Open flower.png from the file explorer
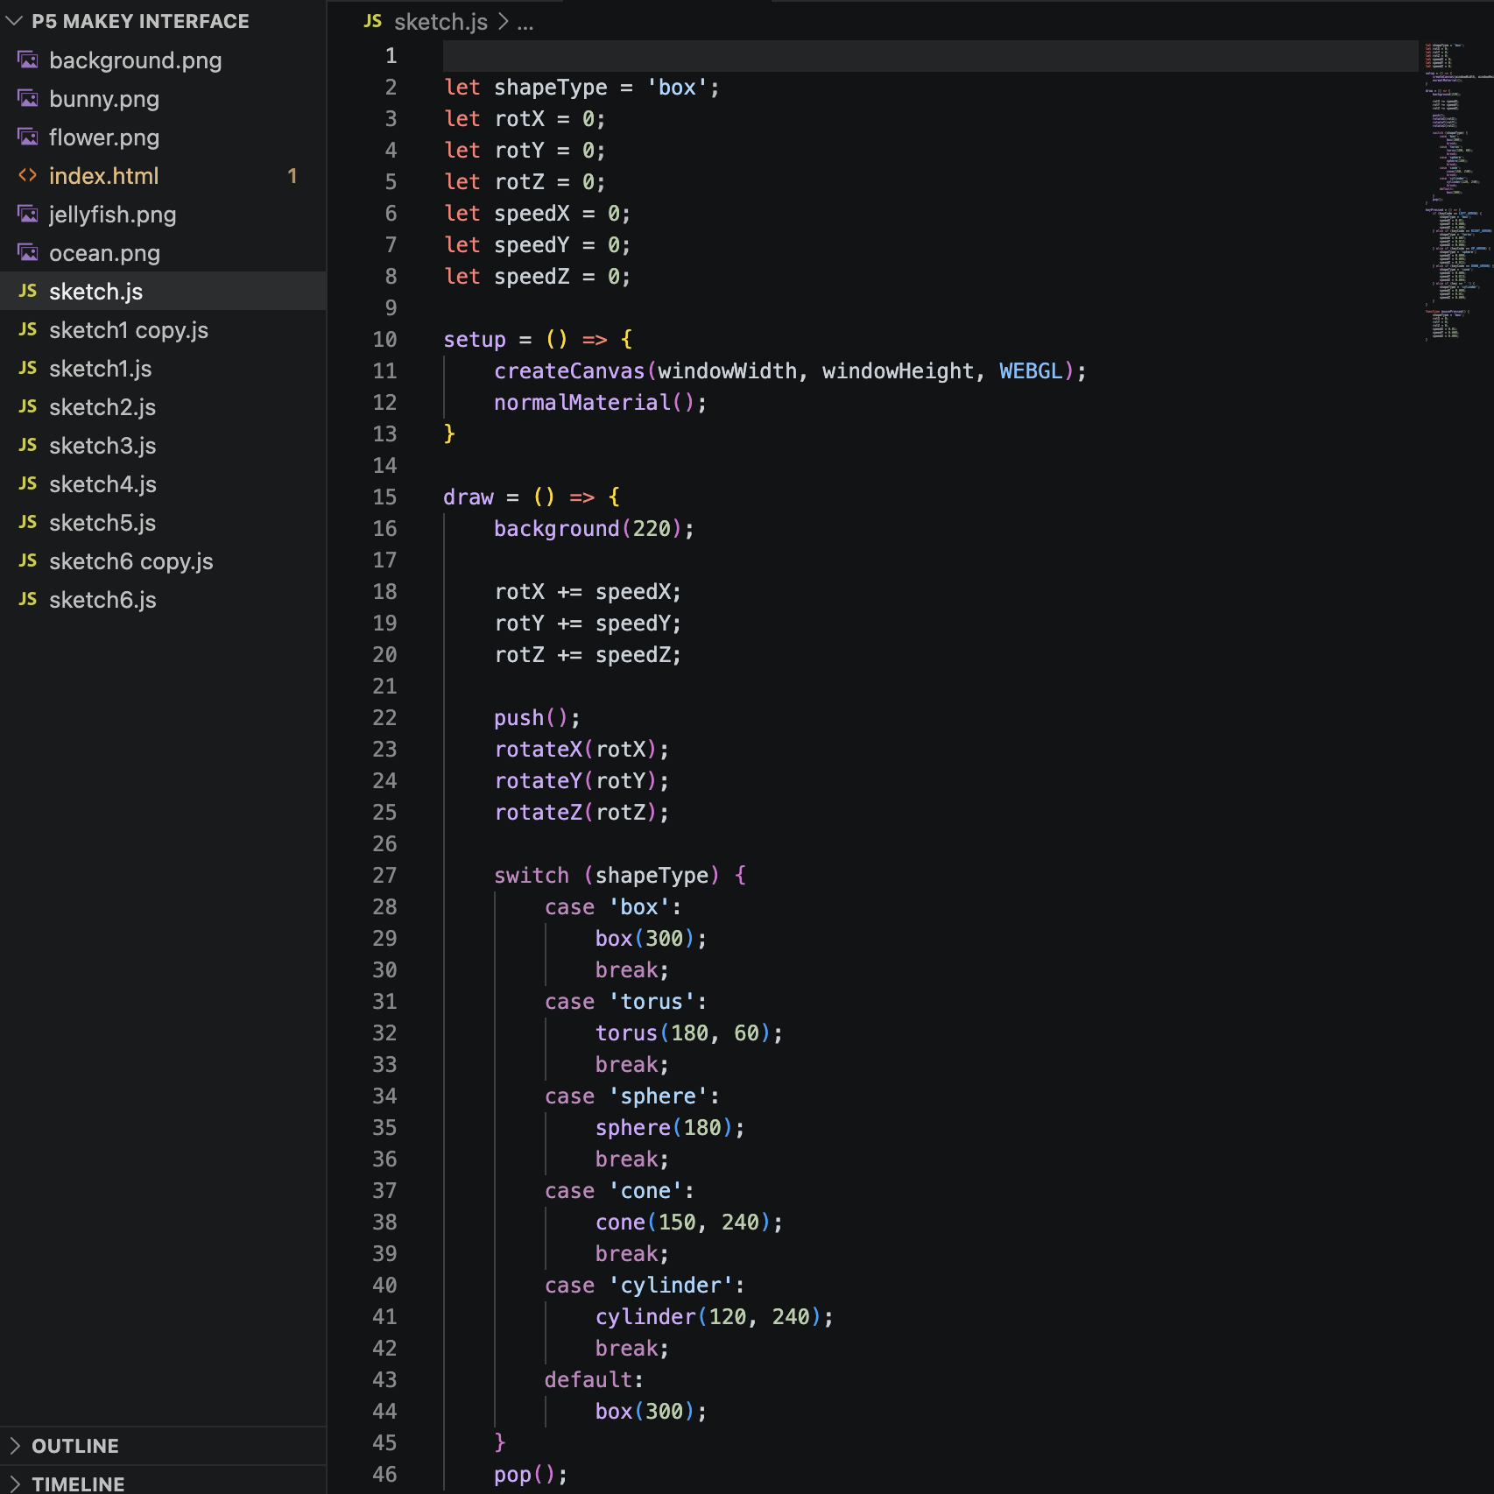The width and height of the screenshot is (1494, 1494). pyautogui.click(x=103, y=137)
